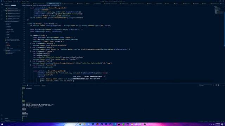Expand the NPM Scripts section in the sidebar
This screenshot has height=126, width=225.
12,120
